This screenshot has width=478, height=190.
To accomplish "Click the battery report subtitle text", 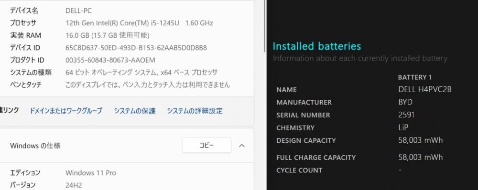I will pyautogui.click(x=360, y=58).
